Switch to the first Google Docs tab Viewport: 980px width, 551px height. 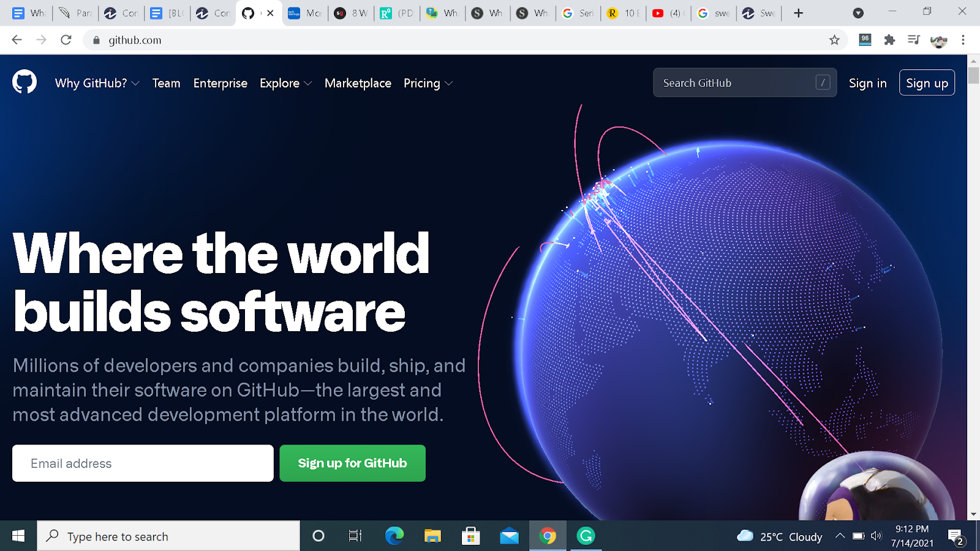29,13
